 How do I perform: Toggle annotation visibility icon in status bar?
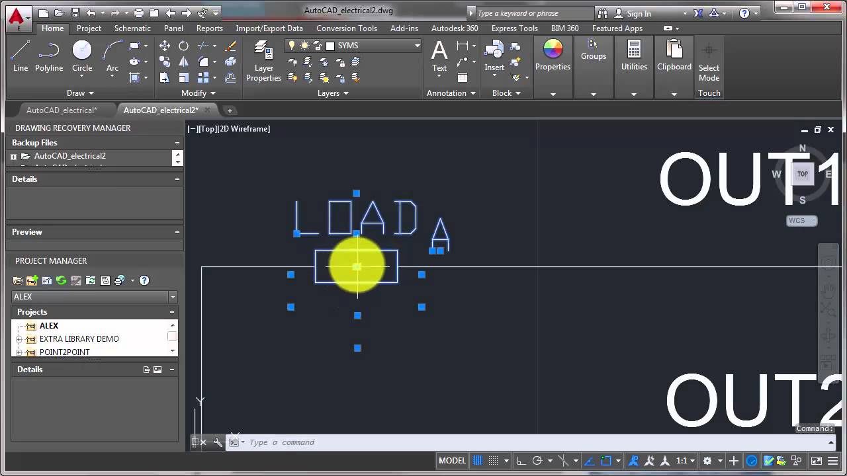pos(633,461)
